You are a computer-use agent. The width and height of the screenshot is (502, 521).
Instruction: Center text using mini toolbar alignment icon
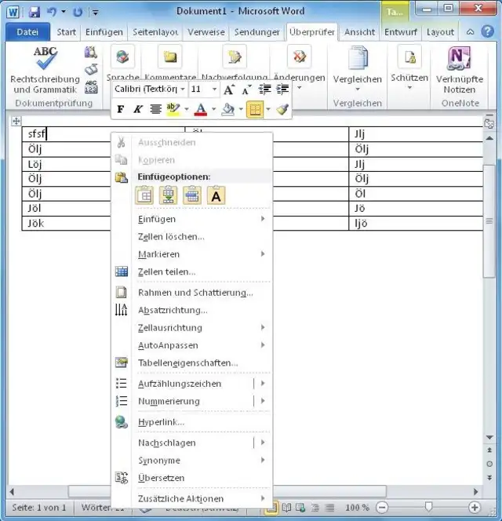coord(155,109)
